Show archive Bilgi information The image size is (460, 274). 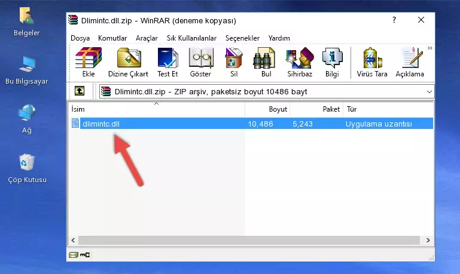point(332,62)
